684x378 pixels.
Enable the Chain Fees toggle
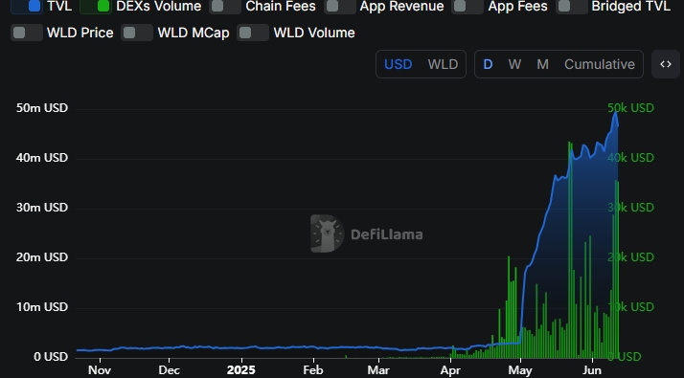(225, 6)
